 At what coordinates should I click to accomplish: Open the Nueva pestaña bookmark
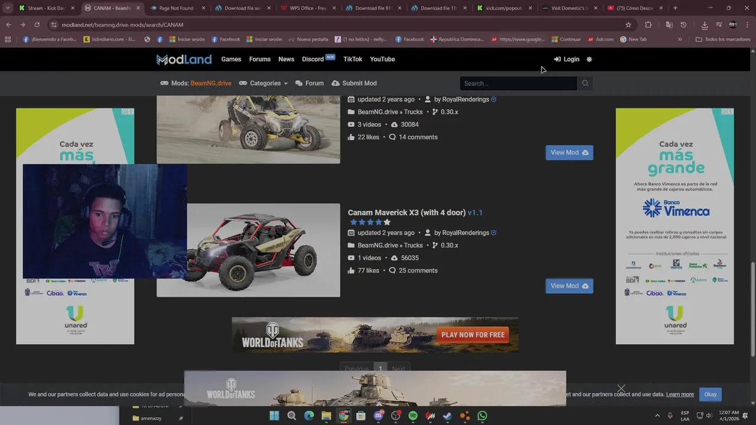pos(308,39)
